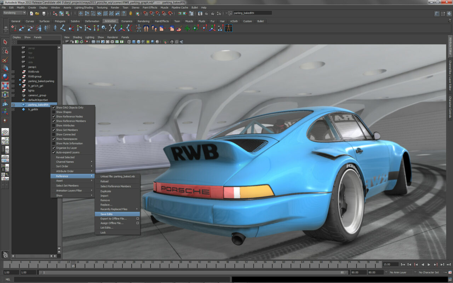Choose the Paint Selection tool

tap(5, 60)
